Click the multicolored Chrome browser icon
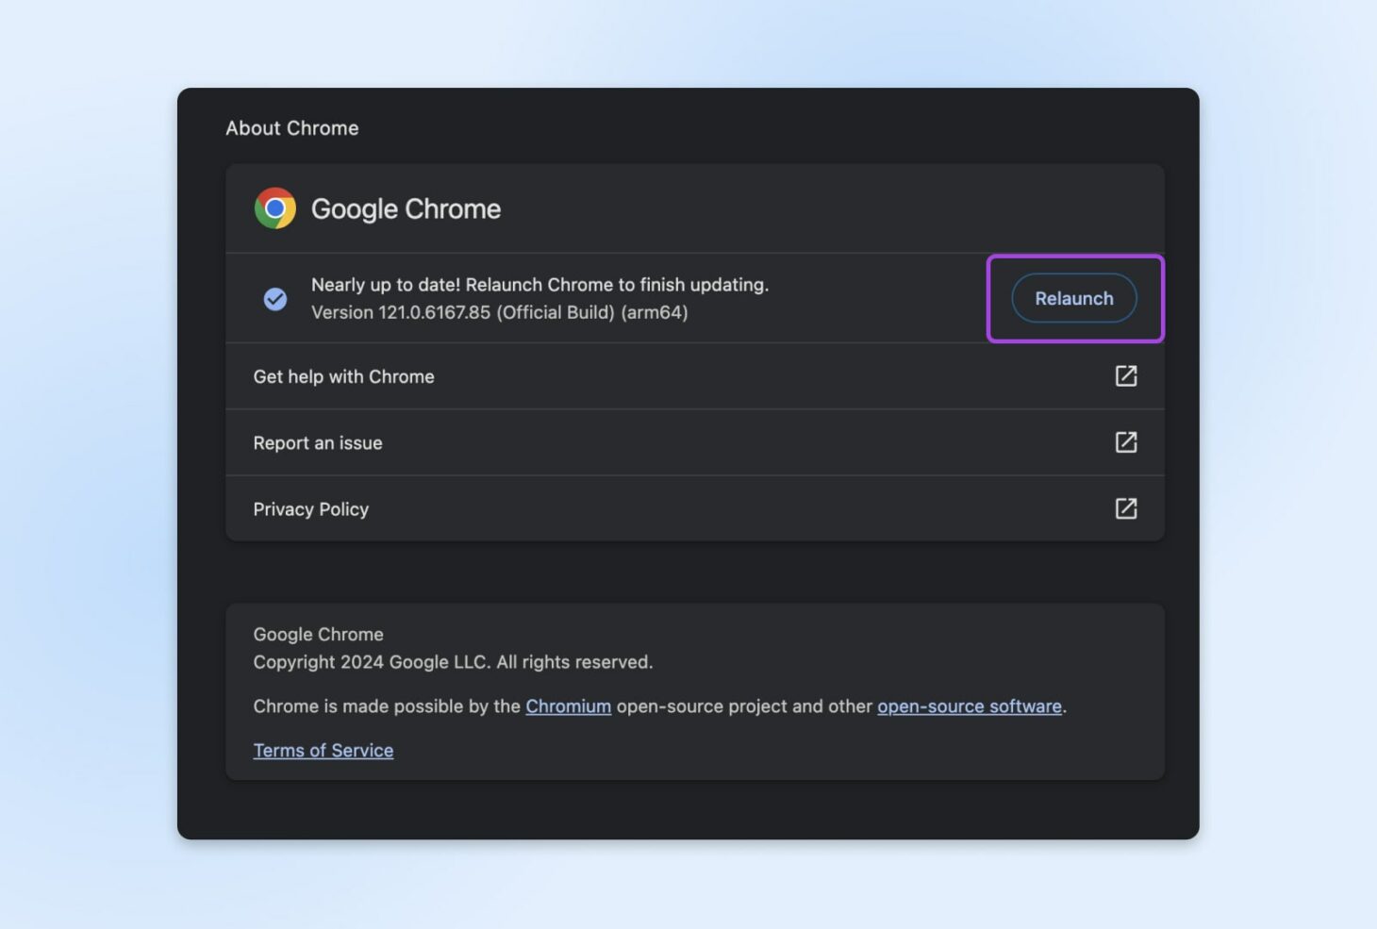 tap(274, 207)
